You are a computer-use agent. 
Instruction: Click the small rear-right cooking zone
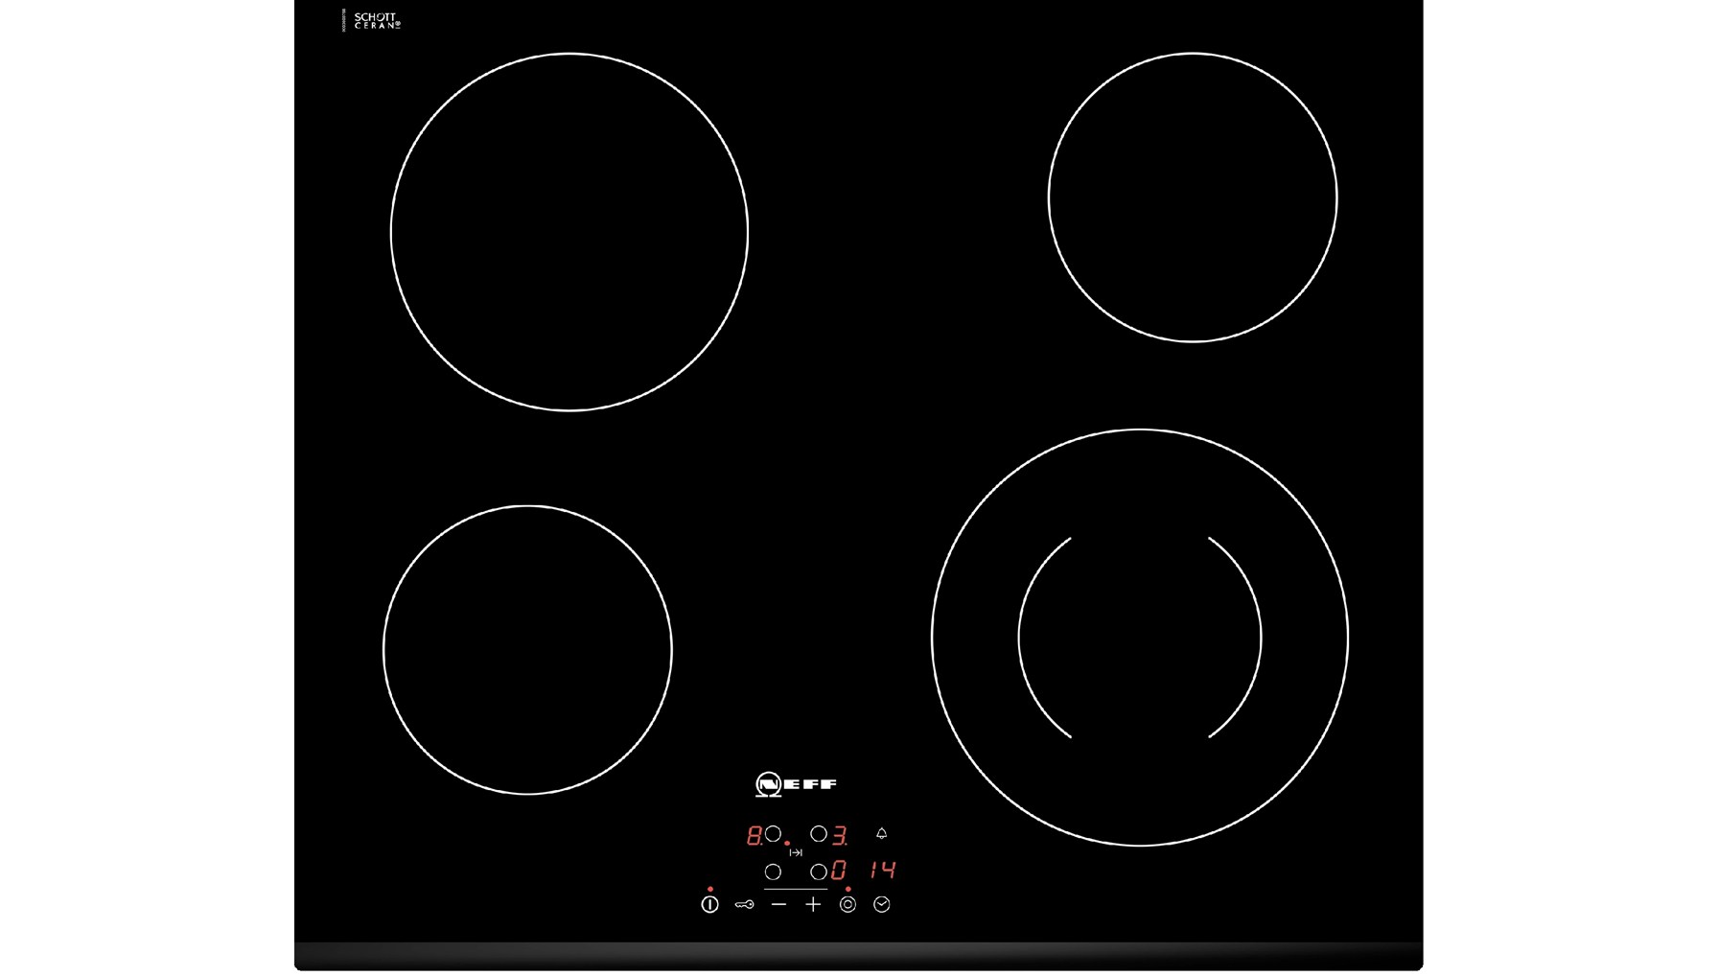[1193, 198]
